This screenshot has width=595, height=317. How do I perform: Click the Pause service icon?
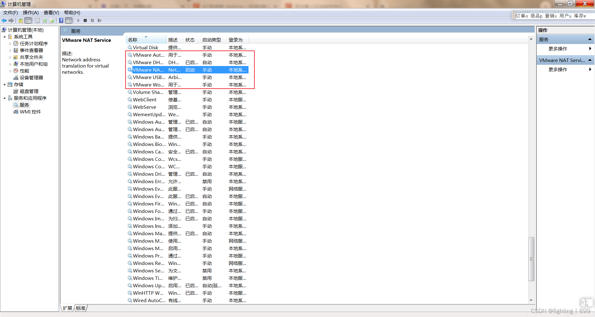click(92, 20)
